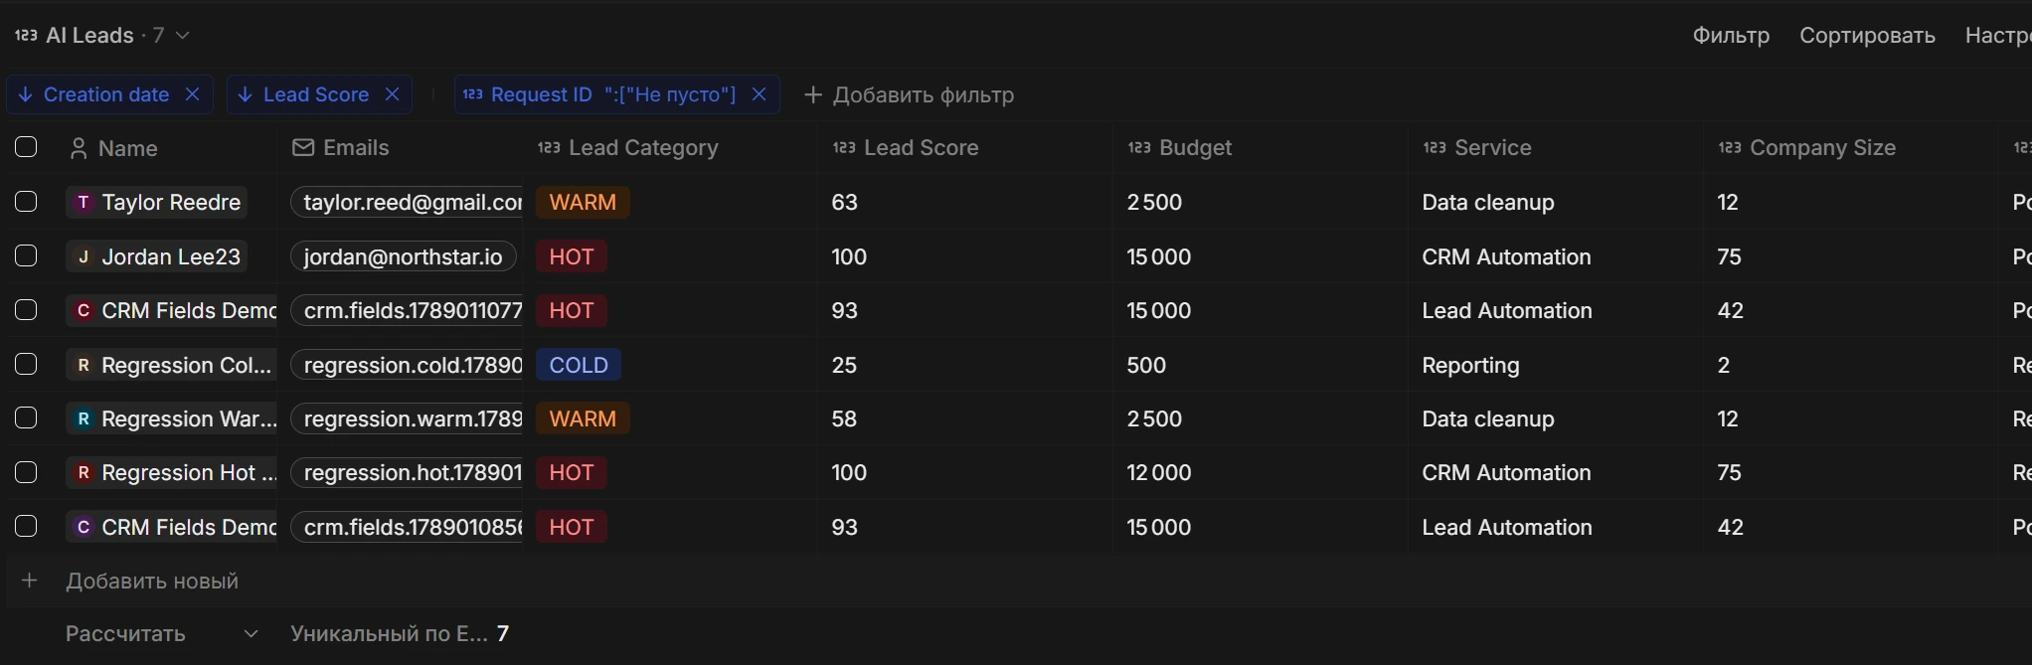This screenshot has width=2032, height=665.
Task: Open the Рассчитать dropdown chevron
Action: click(252, 634)
